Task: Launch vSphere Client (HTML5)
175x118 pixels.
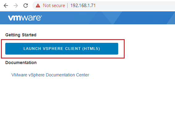Action: pos(62,49)
